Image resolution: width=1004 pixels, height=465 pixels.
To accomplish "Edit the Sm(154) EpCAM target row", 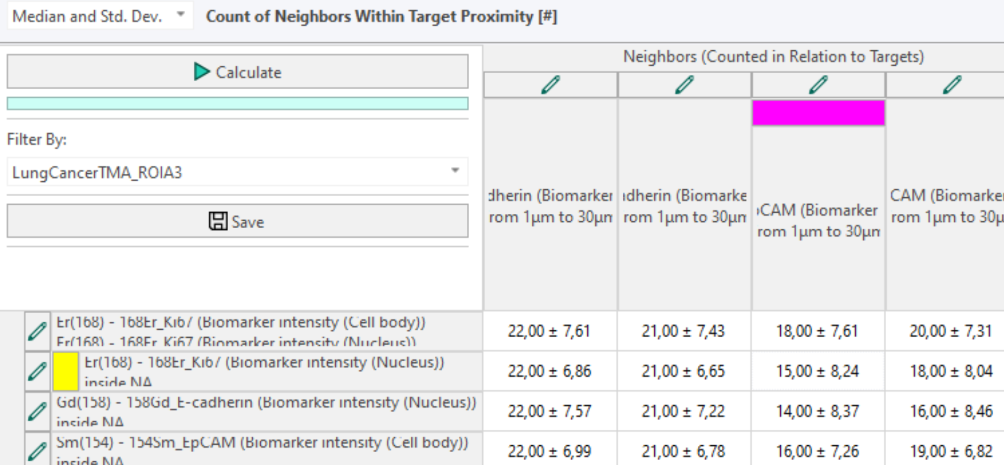I will point(37,450).
